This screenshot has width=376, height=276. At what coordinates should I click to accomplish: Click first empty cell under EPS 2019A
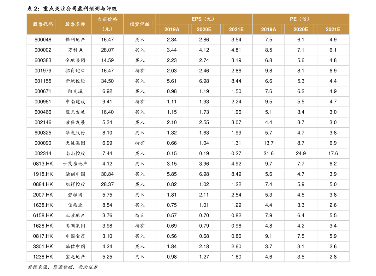tap(172, 40)
